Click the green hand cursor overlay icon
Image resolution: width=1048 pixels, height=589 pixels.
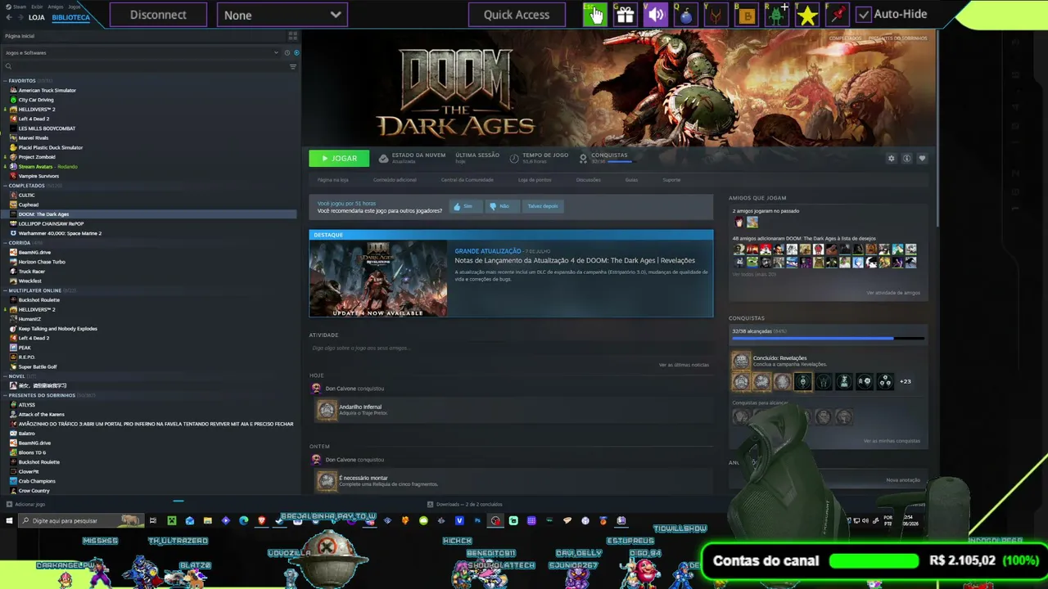pos(594,14)
